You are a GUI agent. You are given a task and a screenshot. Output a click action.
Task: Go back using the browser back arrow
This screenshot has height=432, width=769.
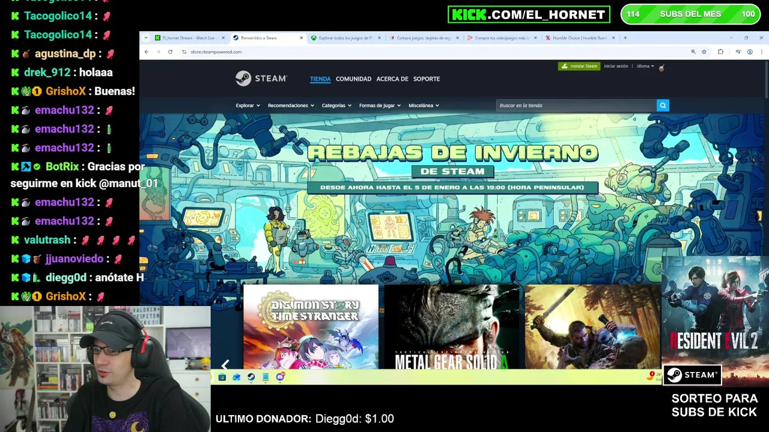click(147, 52)
